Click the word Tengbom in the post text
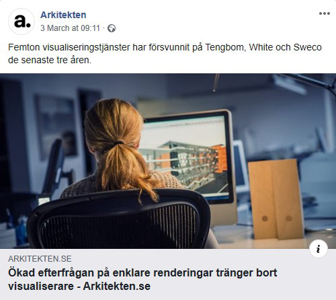The image size is (336, 300). [225, 47]
